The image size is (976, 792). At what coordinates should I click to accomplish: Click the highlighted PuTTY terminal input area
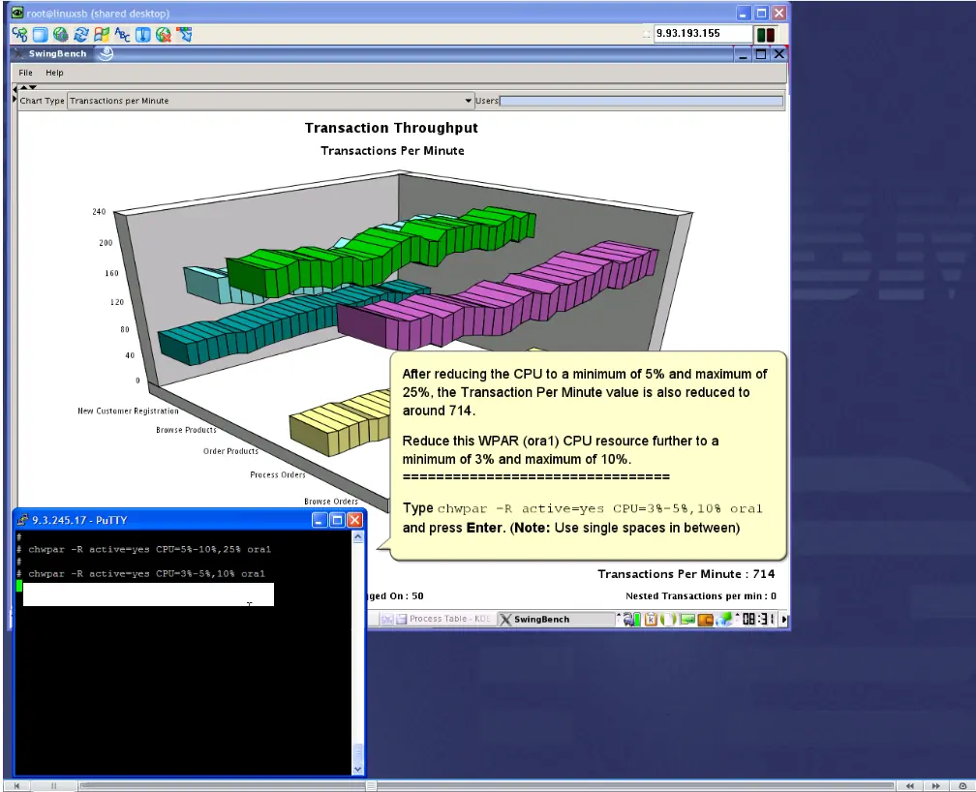[148, 594]
